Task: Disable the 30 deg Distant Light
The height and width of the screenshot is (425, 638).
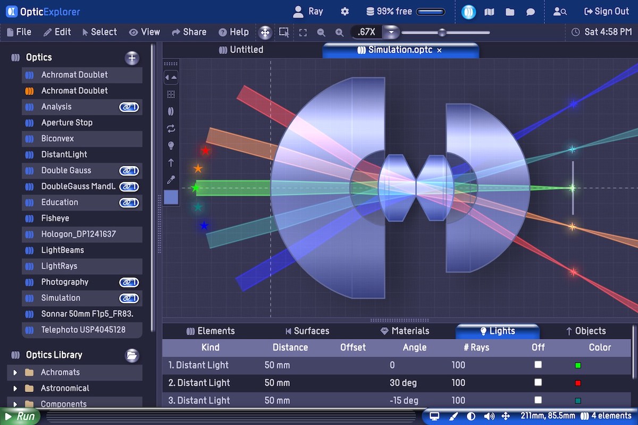Action: click(x=538, y=382)
